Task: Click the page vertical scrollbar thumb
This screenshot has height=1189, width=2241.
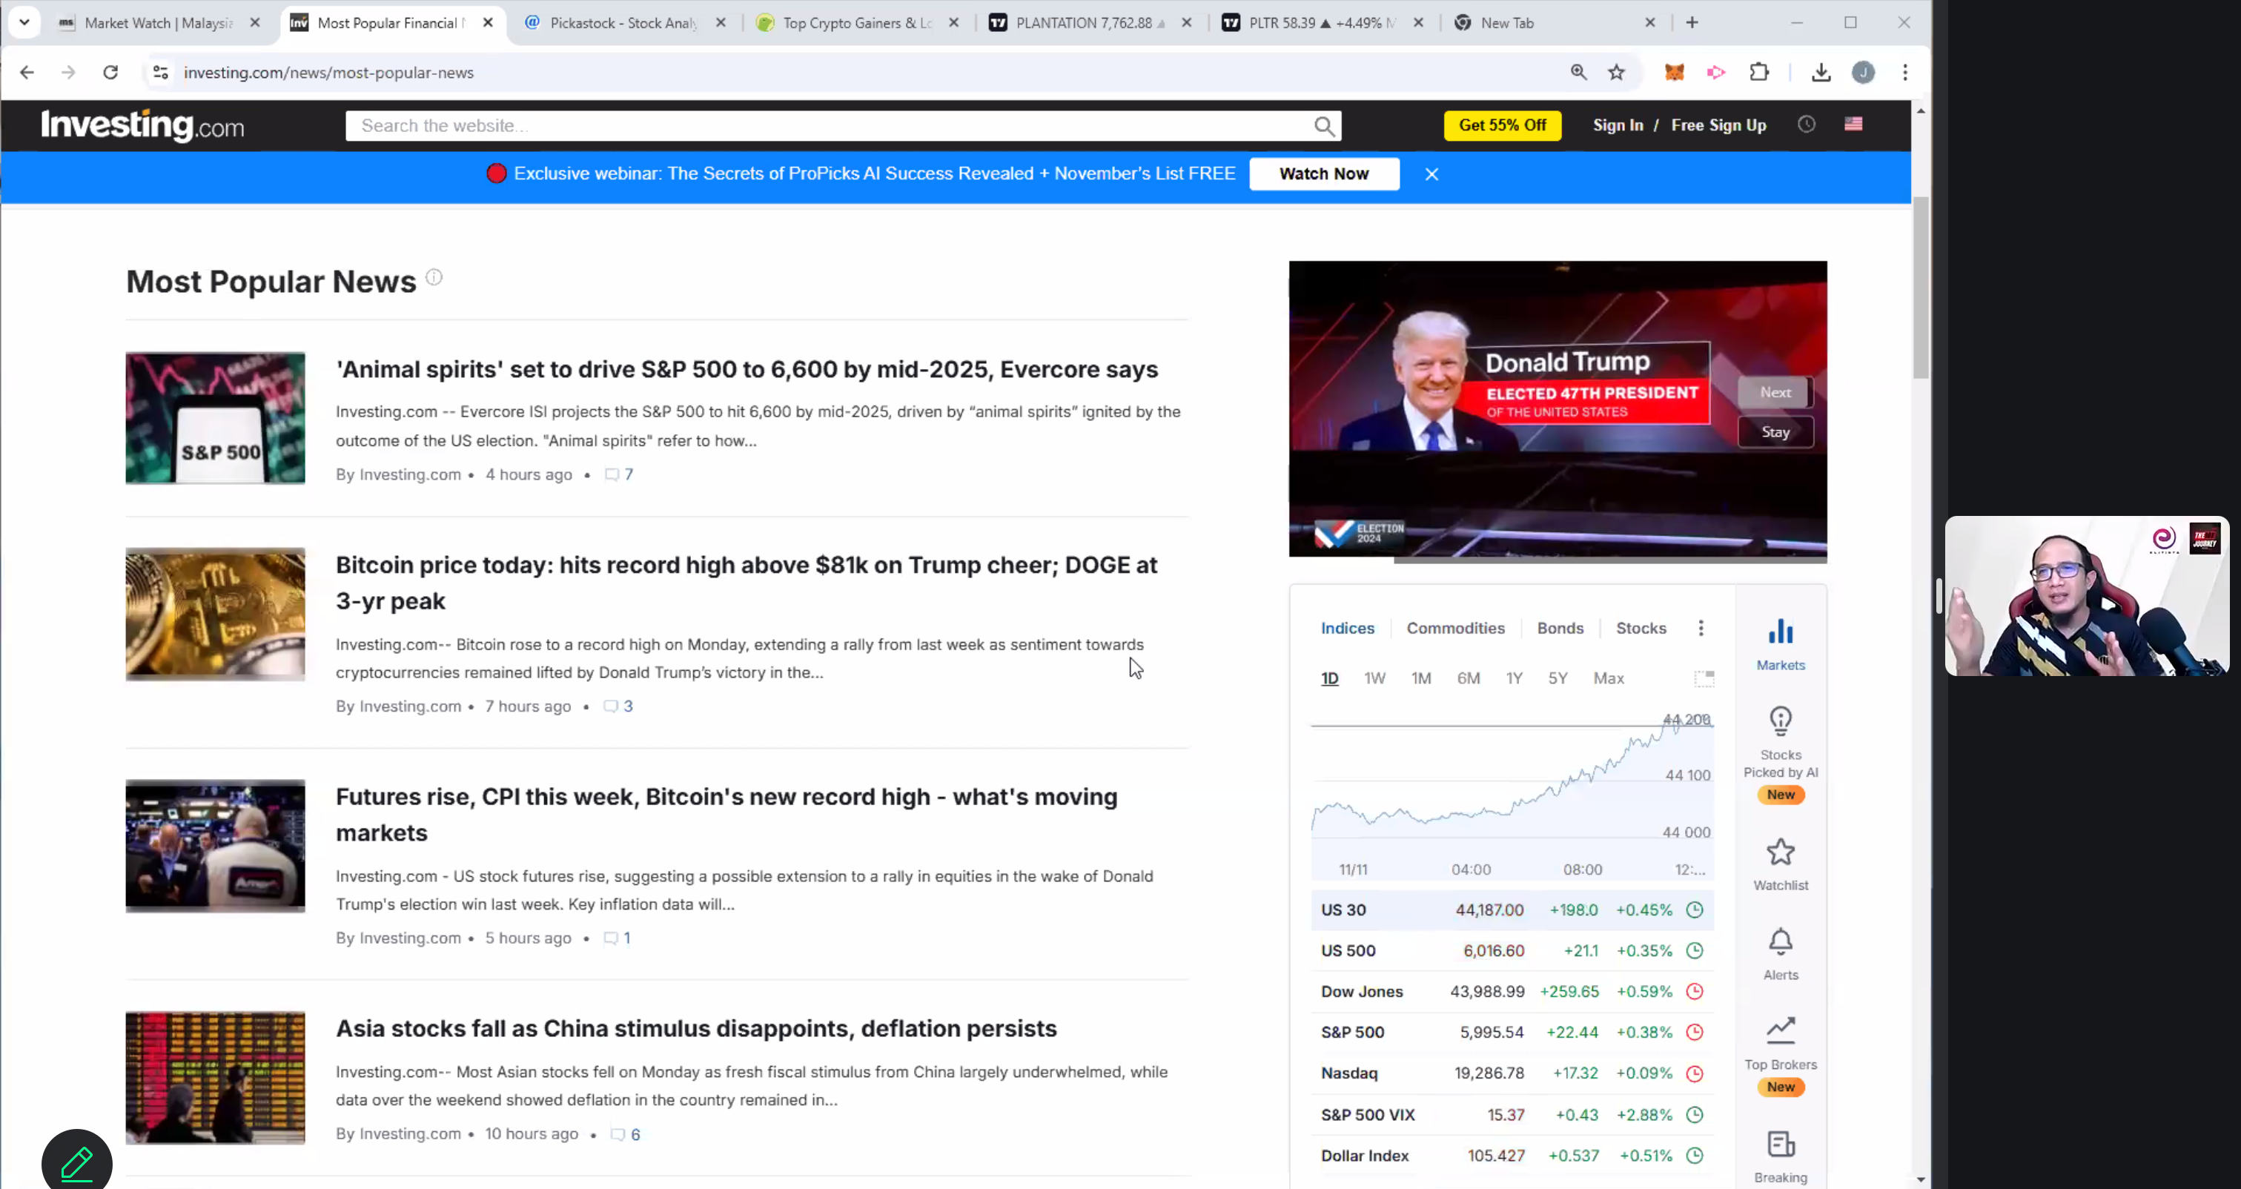Action: pos(1920,287)
